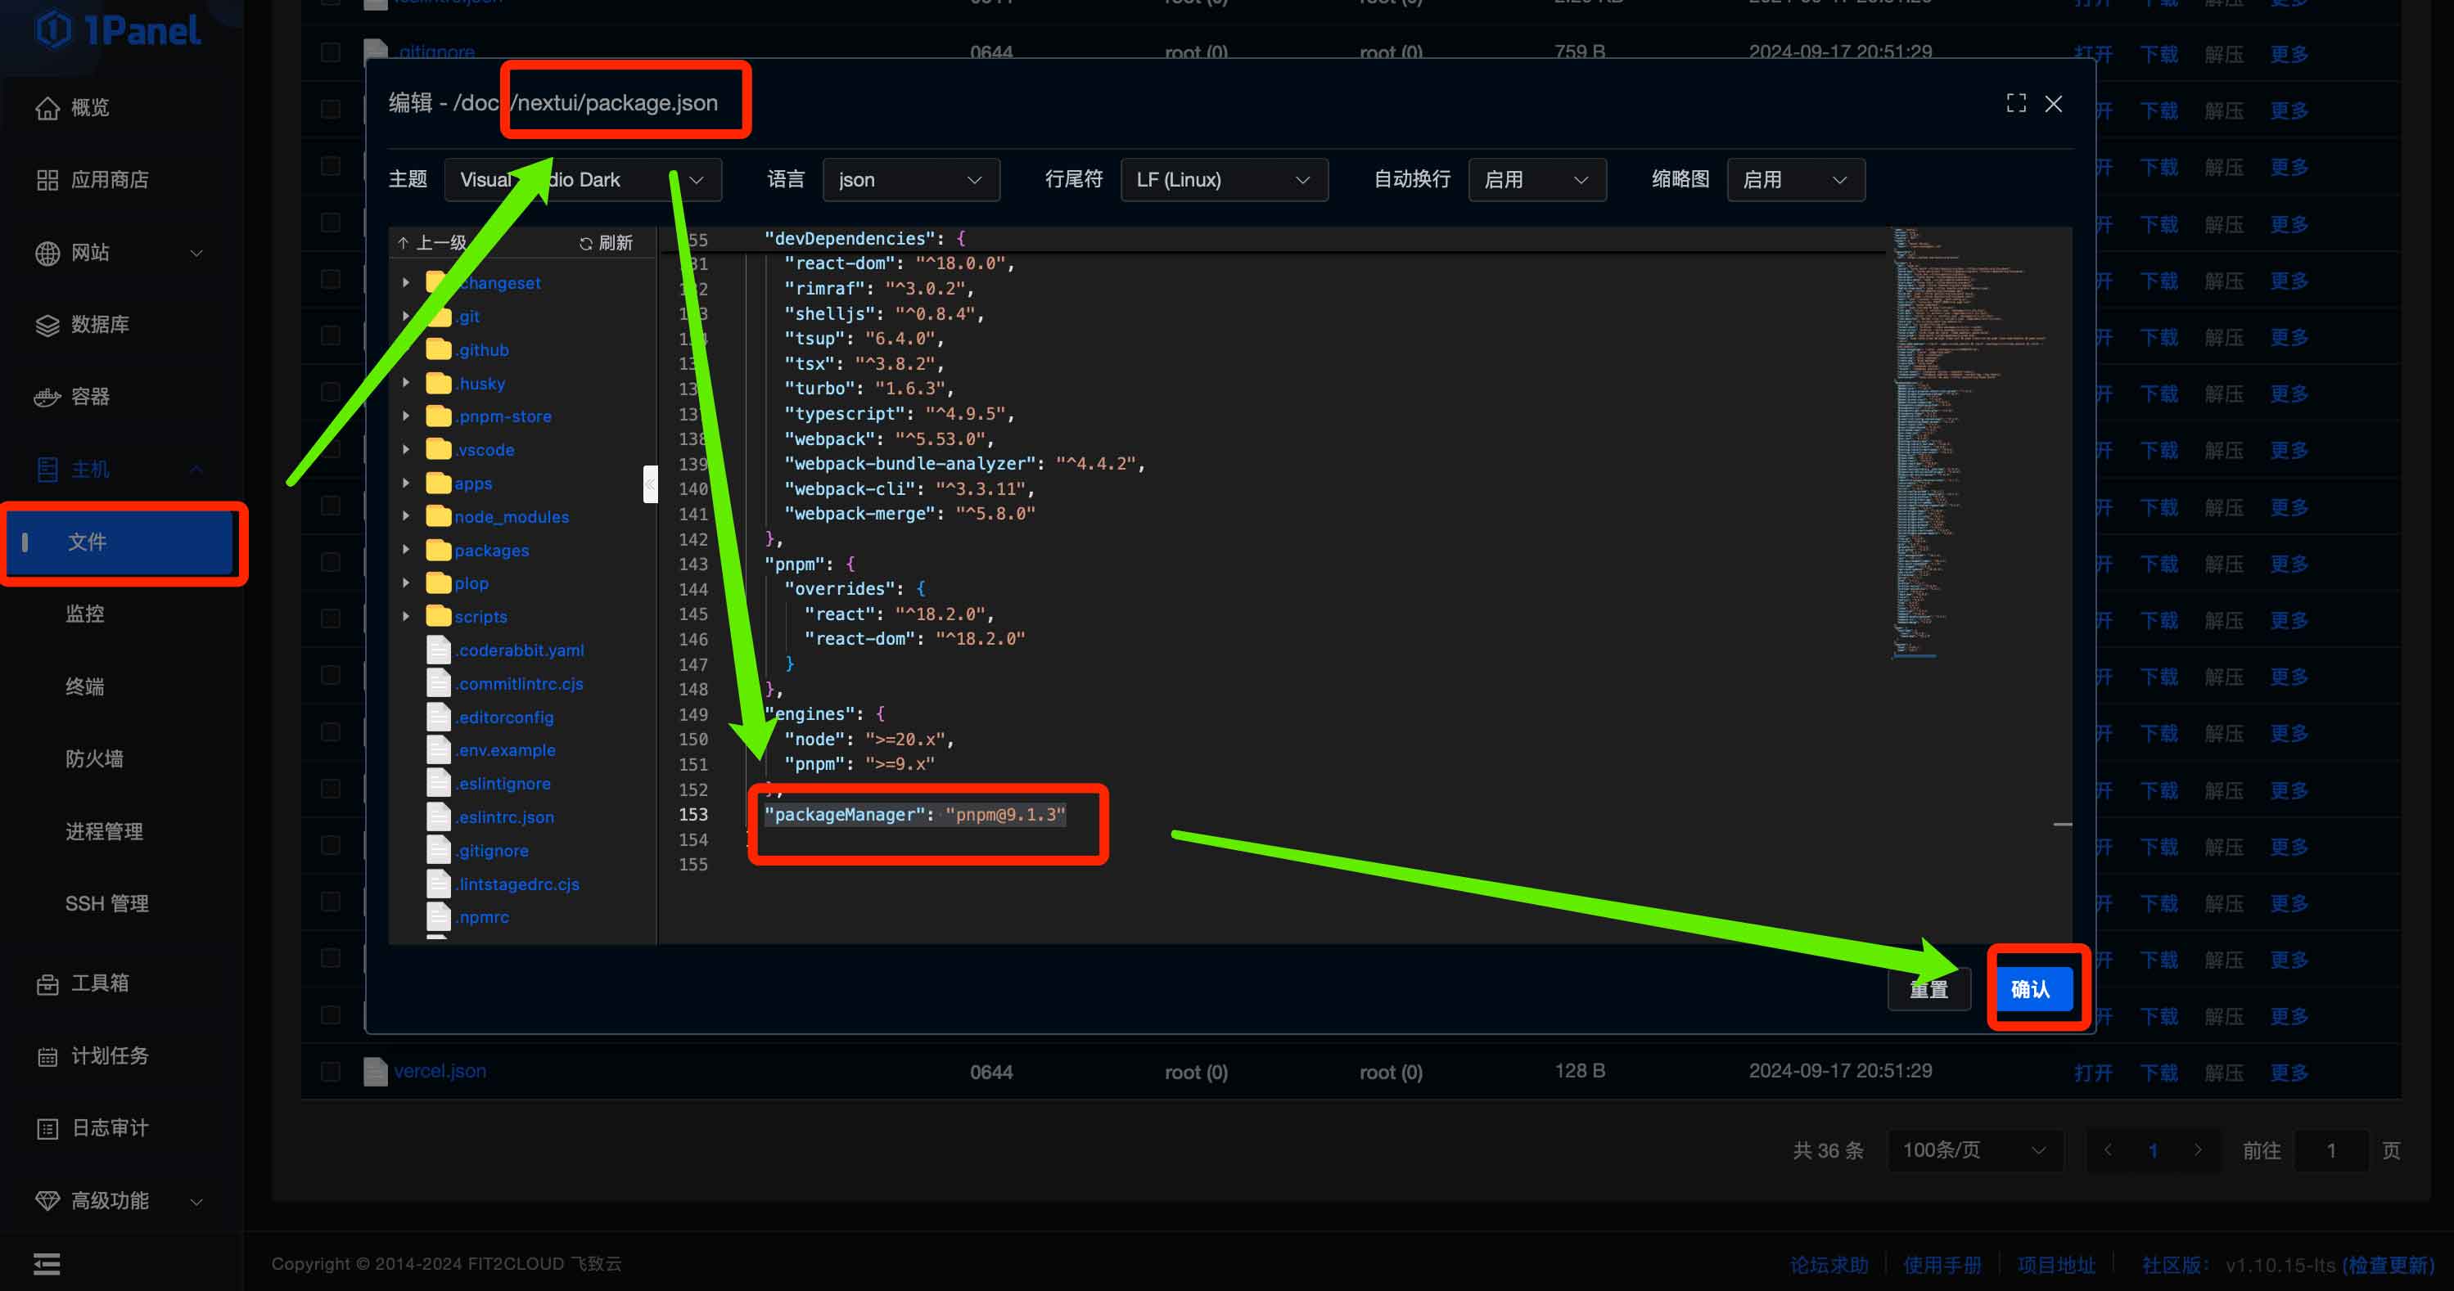The image size is (2454, 1291).
Task: Select the 文件 files menu item
Action: [x=119, y=542]
